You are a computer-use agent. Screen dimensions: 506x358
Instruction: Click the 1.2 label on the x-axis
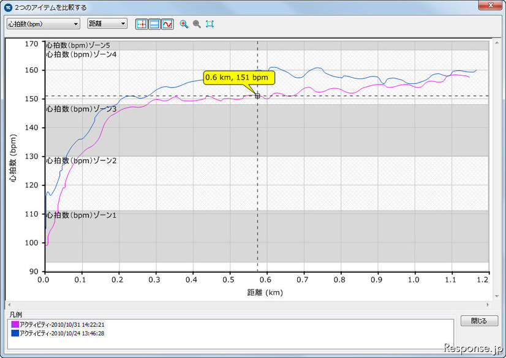[483, 280]
